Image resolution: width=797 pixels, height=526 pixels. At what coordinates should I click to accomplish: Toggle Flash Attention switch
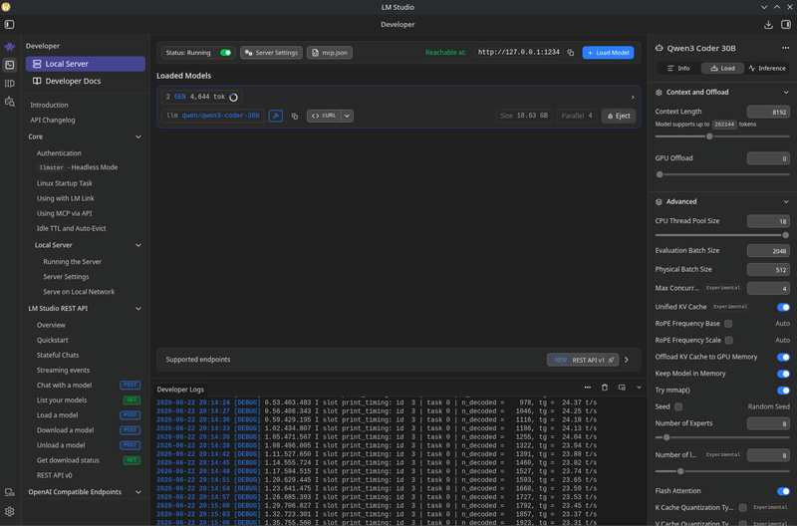(783, 491)
